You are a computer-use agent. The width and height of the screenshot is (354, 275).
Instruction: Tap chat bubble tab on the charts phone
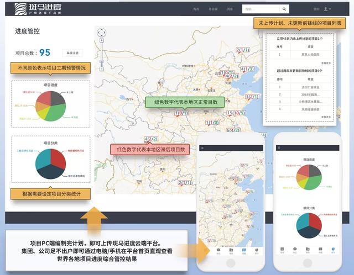295,250
